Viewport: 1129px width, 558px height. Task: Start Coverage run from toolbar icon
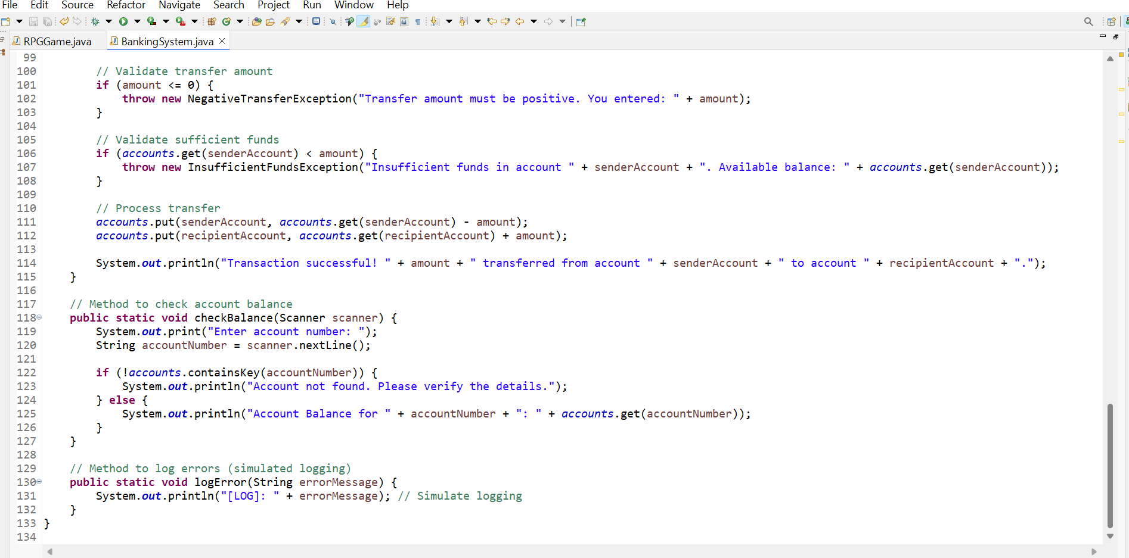pyautogui.click(x=152, y=21)
